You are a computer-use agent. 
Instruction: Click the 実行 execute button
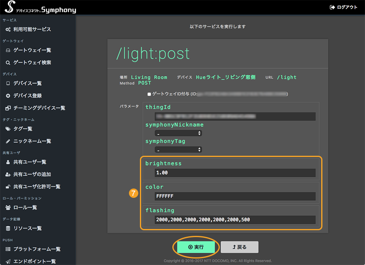click(x=196, y=247)
